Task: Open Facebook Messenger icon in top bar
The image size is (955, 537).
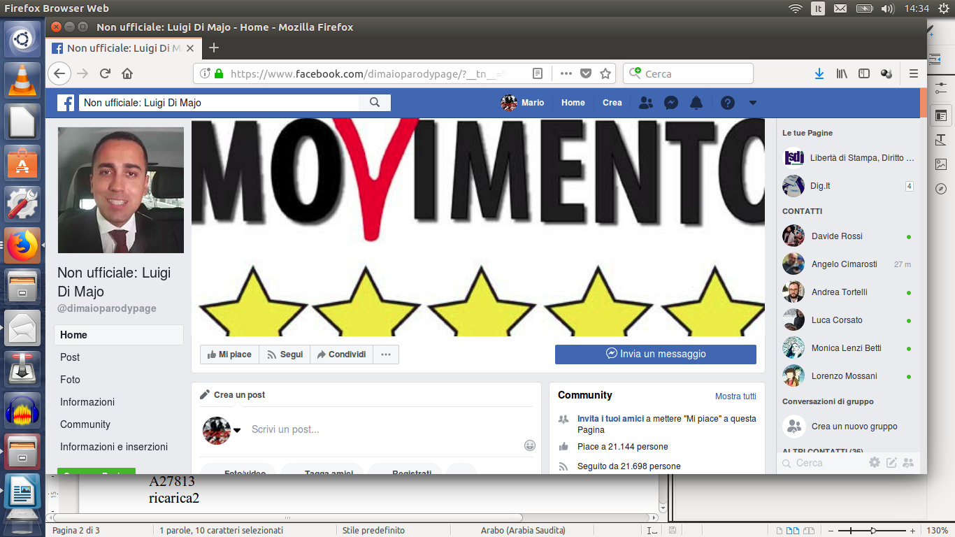Action: coord(670,103)
